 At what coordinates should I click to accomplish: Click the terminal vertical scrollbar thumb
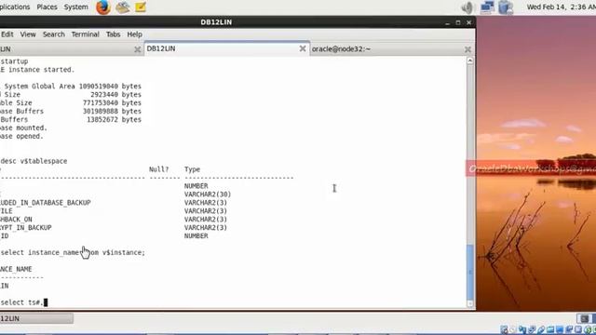tap(470, 272)
